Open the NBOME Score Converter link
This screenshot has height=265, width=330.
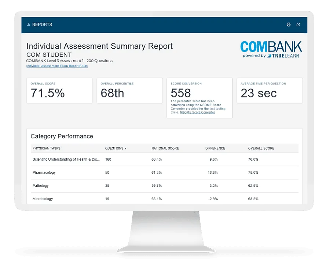pyautogui.click(x=198, y=112)
